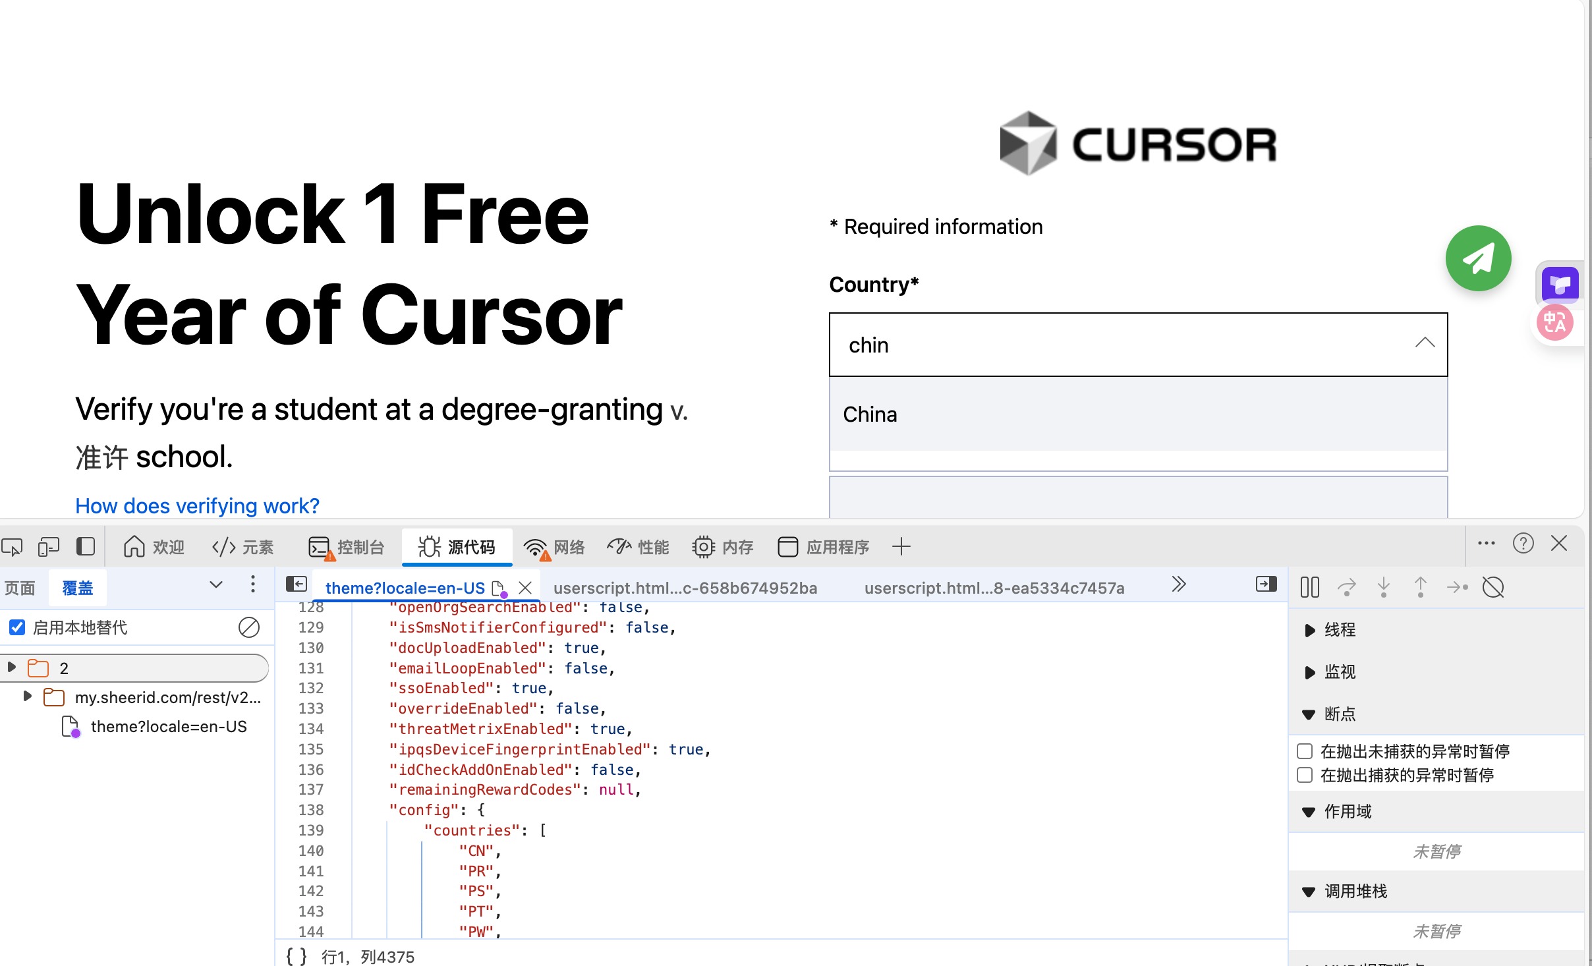1592x966 pixels.
Task: Click the clear overrides configuration icon
Action: (x=249, y=627)
